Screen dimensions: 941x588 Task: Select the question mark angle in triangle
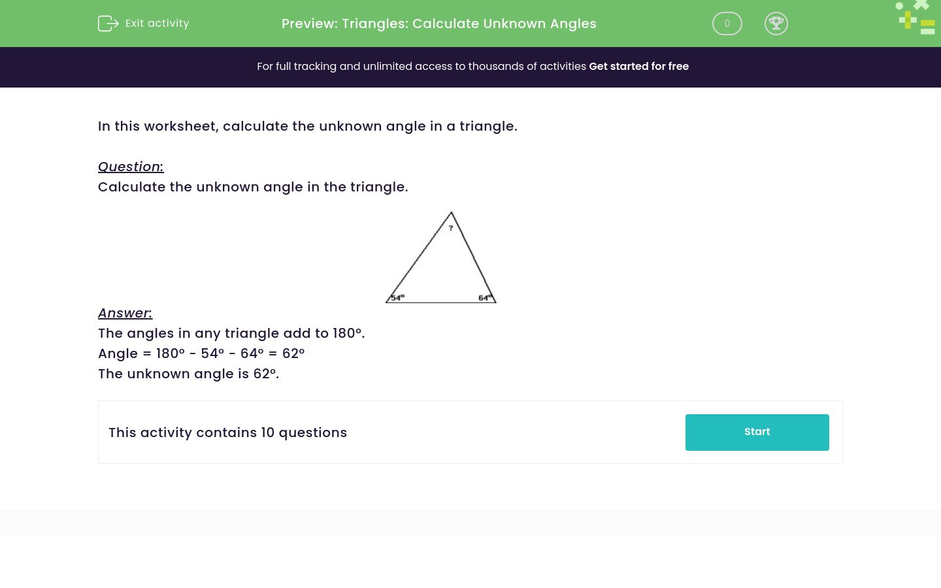(x=451, y=228)
